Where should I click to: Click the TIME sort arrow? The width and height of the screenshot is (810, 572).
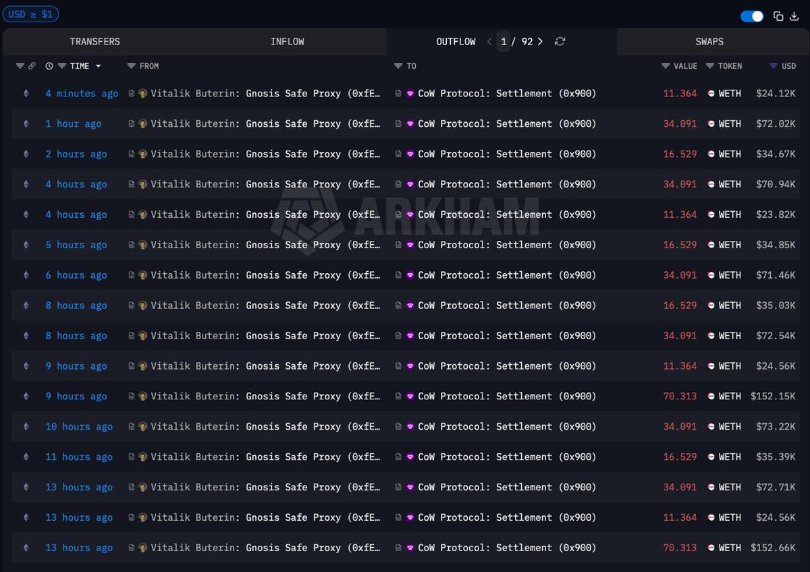pyautogui.click(x=98, y=66)
